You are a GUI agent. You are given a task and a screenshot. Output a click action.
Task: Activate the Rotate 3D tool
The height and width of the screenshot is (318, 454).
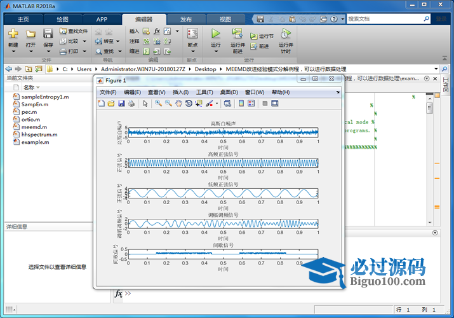(189, 103)
